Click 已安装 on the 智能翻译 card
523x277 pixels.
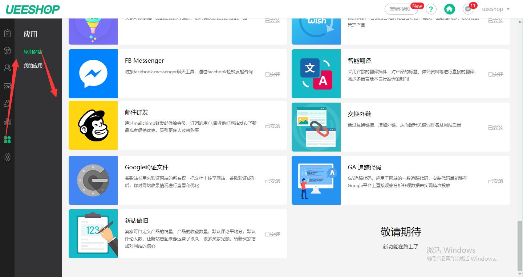496,74
